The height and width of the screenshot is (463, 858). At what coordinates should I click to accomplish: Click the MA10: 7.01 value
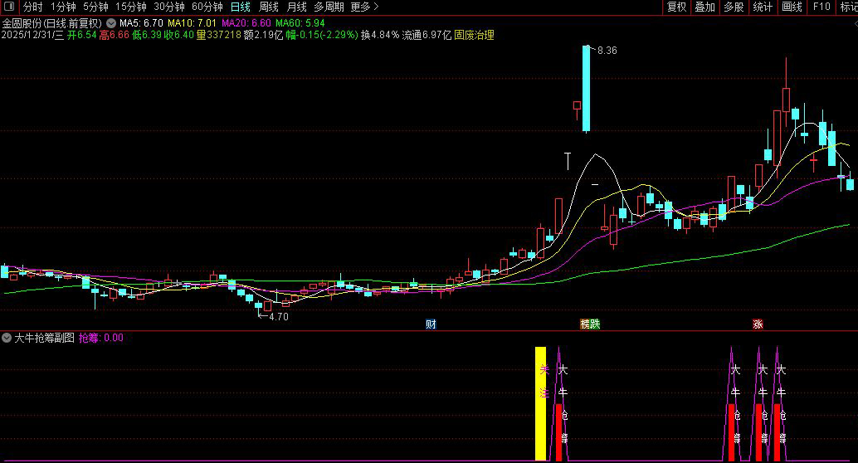192,23
